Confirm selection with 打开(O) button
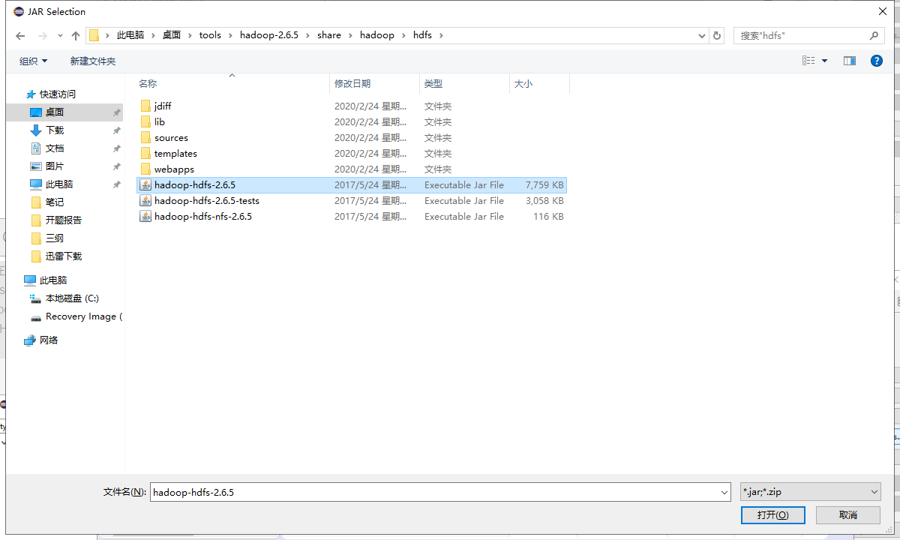Viewport: 900px width, 540px height. point(772,515)
